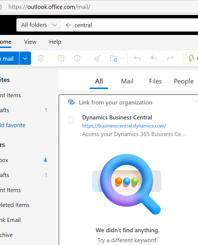Open the businesscentral.dynamics.com link
The width and height of the screenshot is (198, 245).
pyautogui.click(x=124, y=126)
